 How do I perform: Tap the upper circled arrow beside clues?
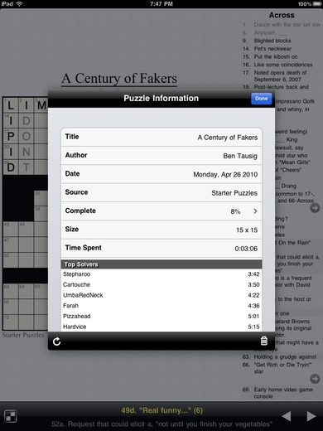[x=315, y=208]
